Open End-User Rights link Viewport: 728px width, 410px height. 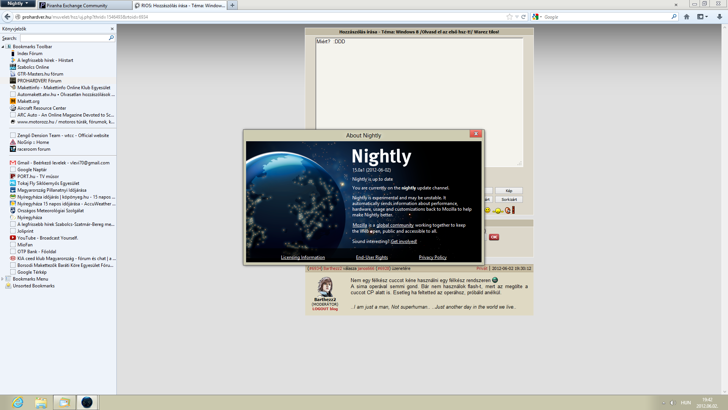(x=372, y=257)
